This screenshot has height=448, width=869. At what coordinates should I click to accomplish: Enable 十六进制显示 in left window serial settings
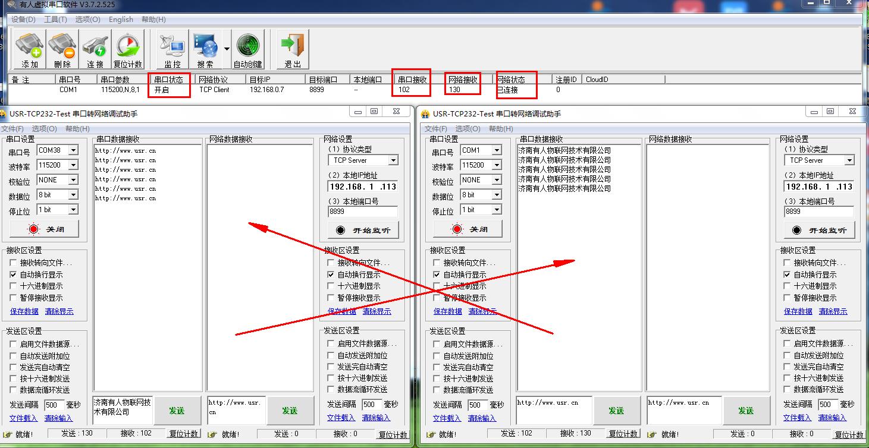coord(14,286)
